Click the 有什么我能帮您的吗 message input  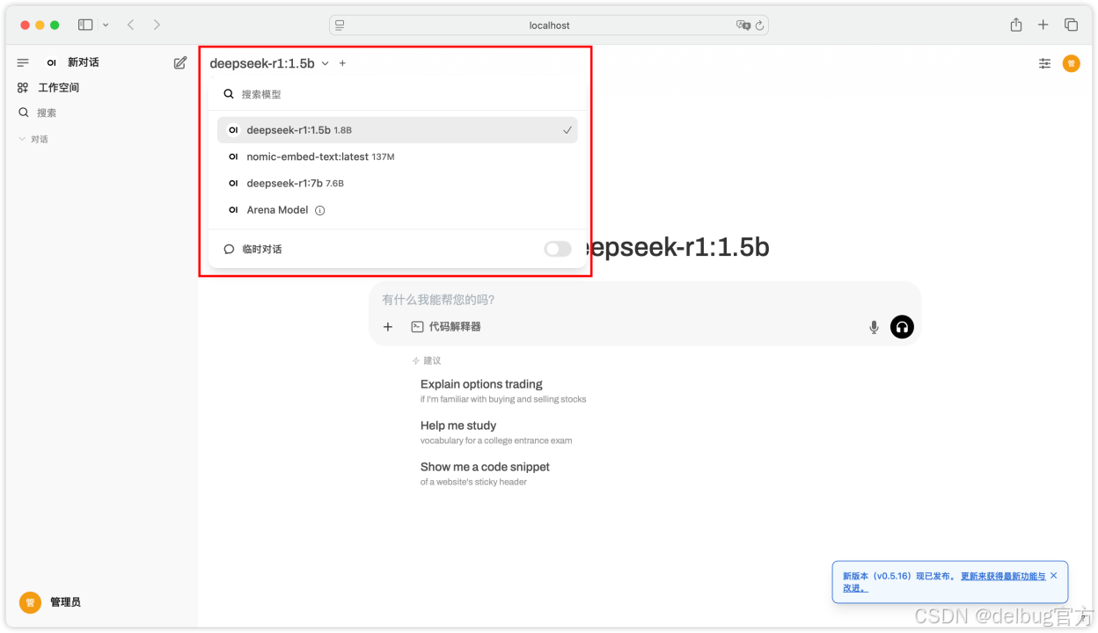644,300
